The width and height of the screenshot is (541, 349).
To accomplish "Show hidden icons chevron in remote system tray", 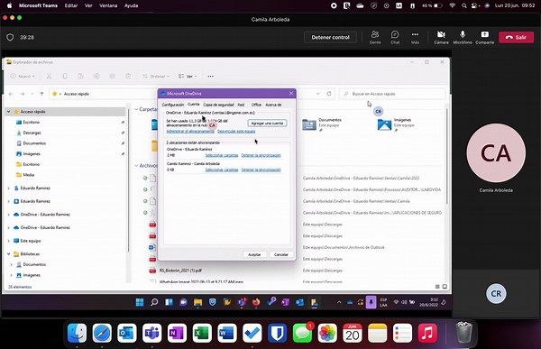I will coord(339,302).
